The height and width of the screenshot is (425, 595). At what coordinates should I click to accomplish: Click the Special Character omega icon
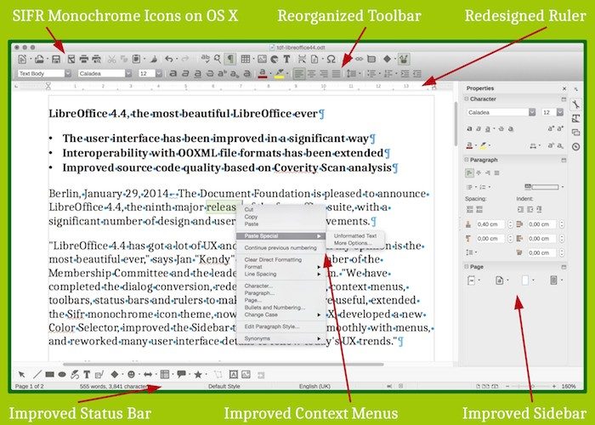click(x=331, y=59)
